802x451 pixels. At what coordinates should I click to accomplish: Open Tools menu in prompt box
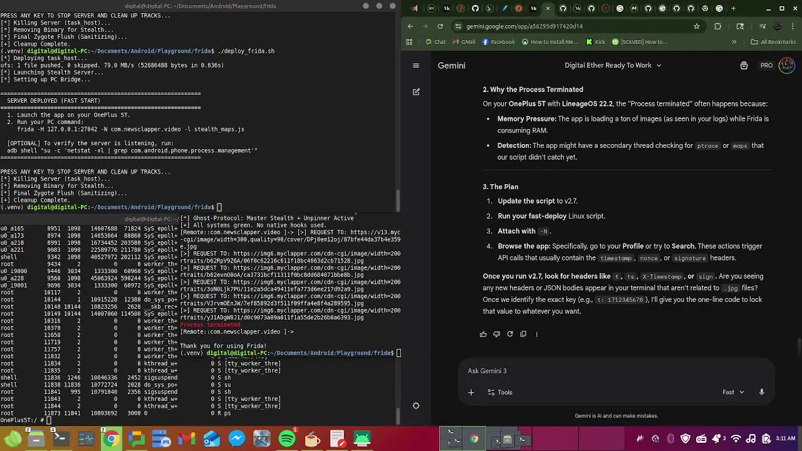[x=500, y=392]
